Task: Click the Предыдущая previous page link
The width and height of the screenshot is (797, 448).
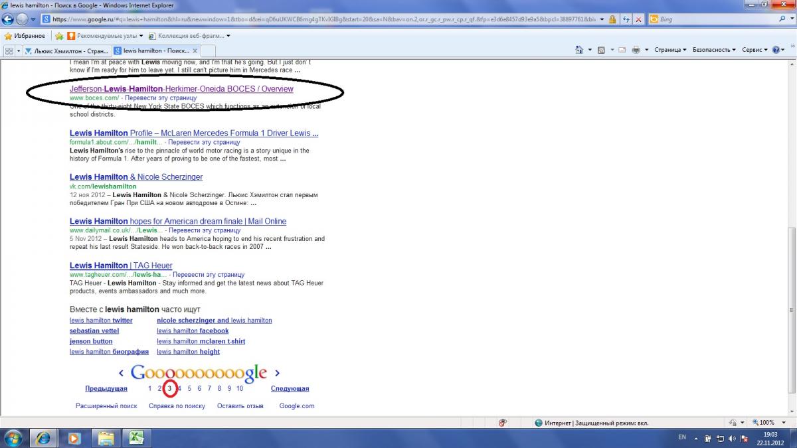Action: (106, 388)
